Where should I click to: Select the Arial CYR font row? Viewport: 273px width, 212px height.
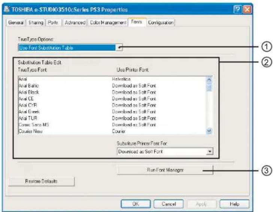click(112, 105)
